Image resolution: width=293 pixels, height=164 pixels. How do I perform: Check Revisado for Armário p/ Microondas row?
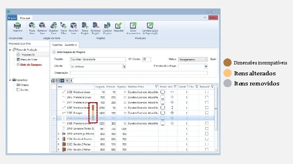[x=207, y=134]
